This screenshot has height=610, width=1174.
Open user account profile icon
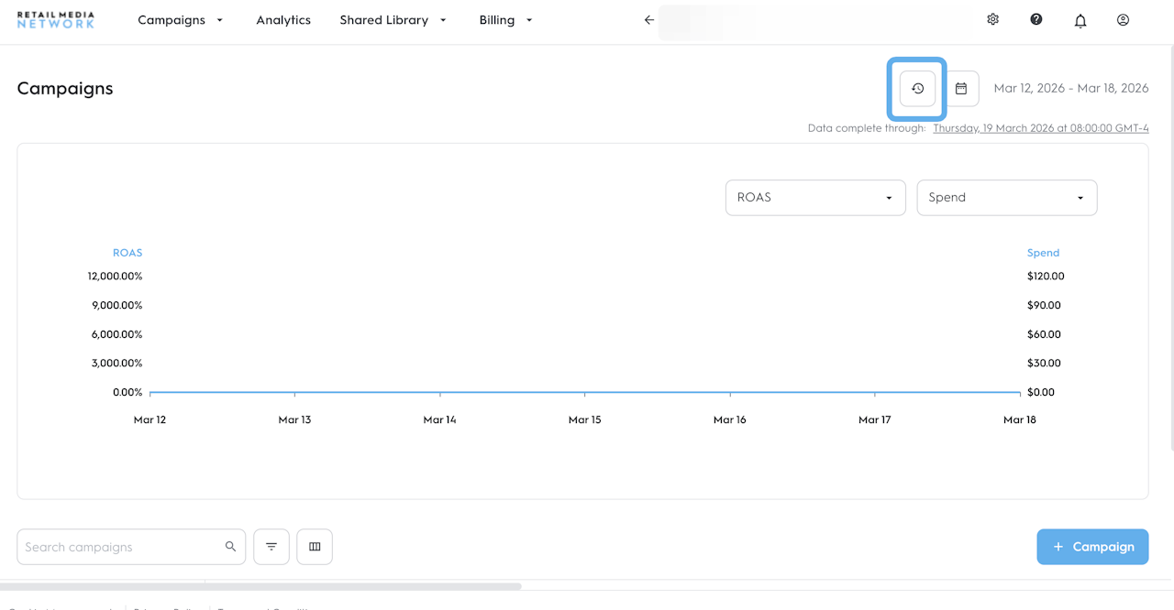(1123, 19)
